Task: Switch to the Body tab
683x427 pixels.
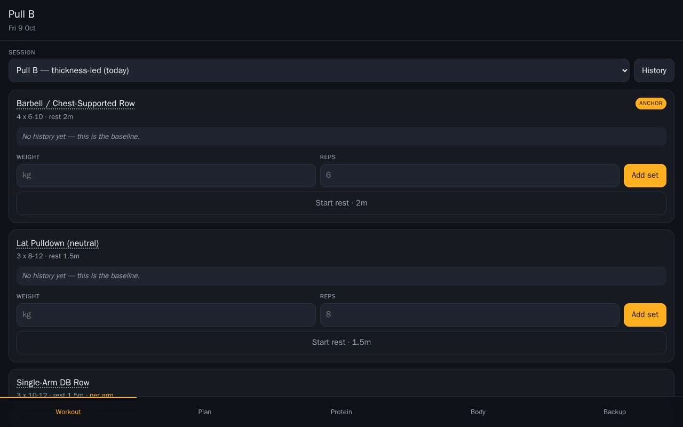Action: click(478, 412)
